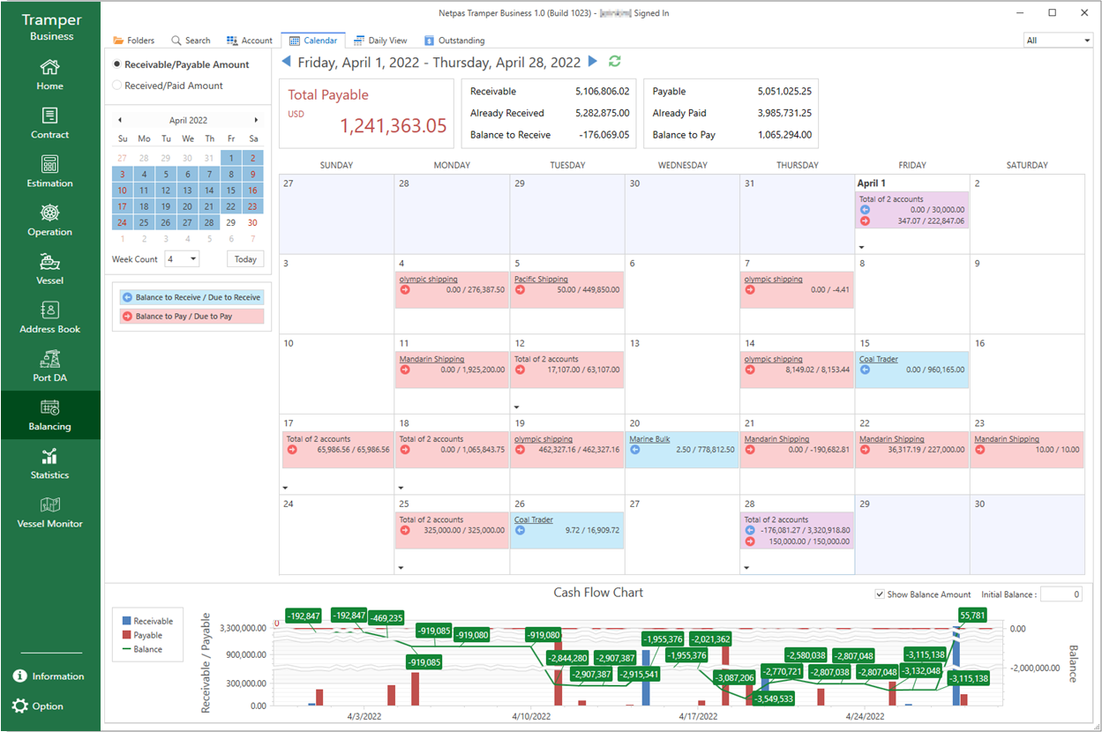Refresh the calendar with green arrows icon

coord(615,62)
